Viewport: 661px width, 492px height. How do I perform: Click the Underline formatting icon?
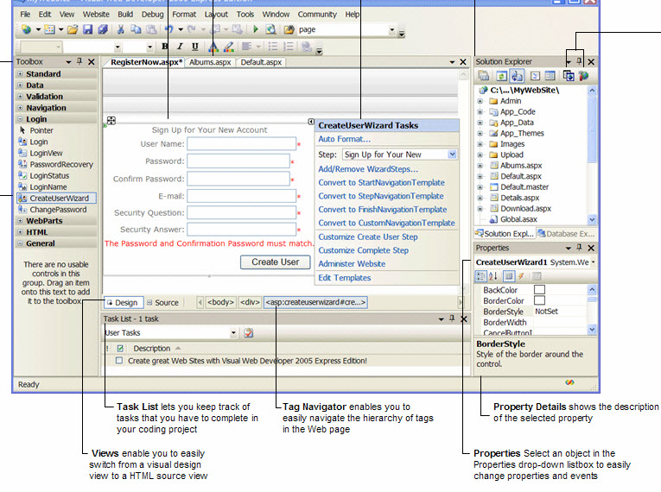click(x=195, y=47)
